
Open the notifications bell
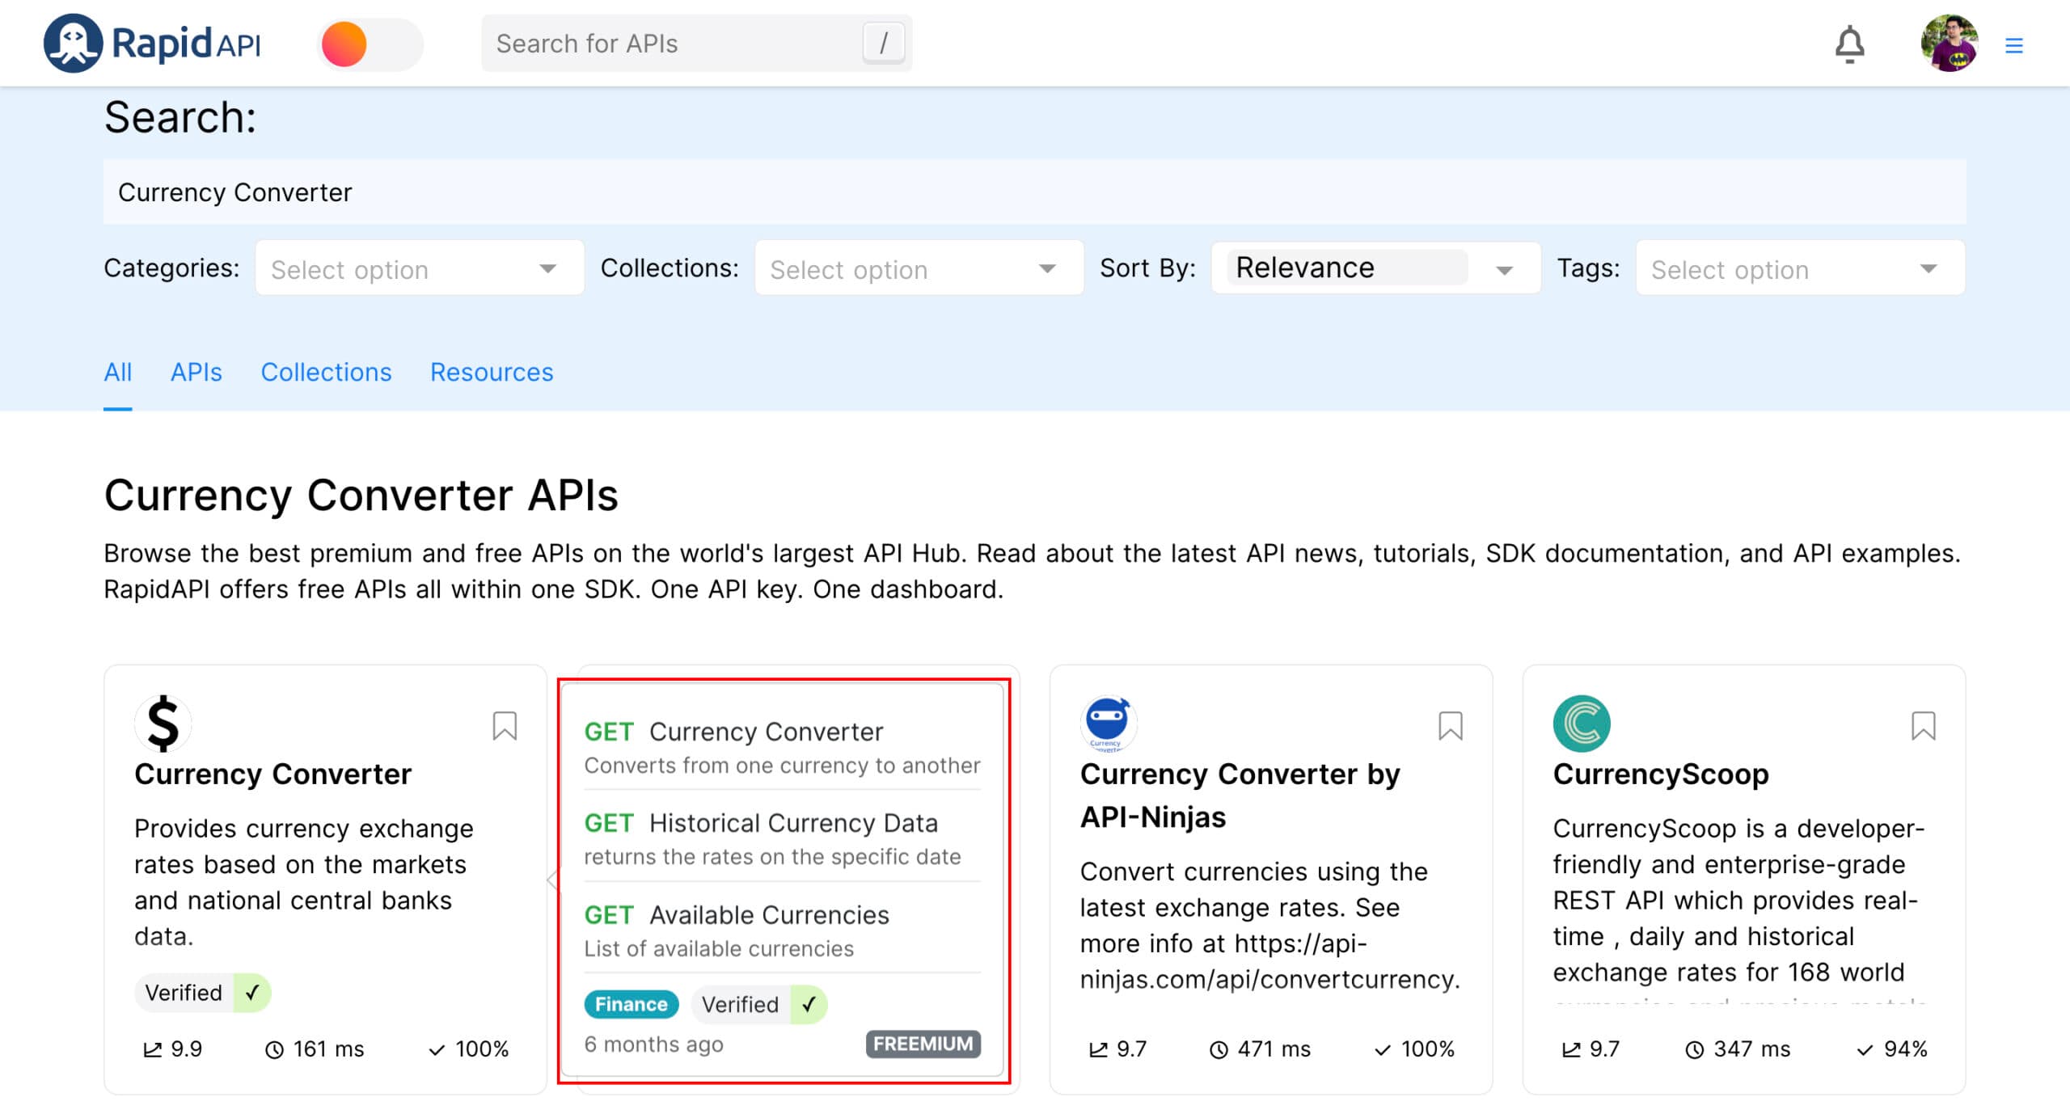click(x=1849, y=44)
